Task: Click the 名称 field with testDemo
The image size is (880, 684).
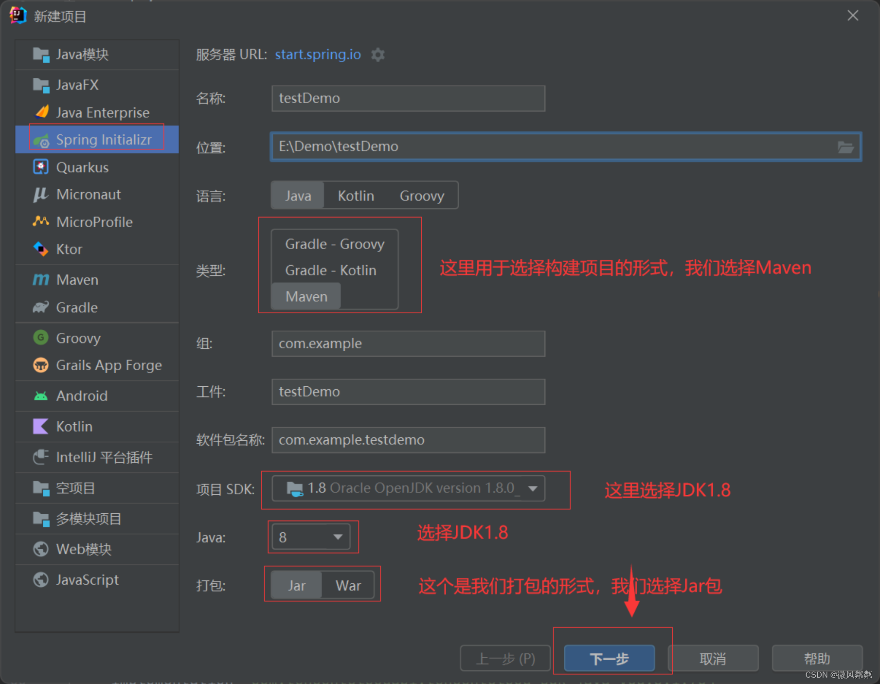Action: [x=409, y=98]
